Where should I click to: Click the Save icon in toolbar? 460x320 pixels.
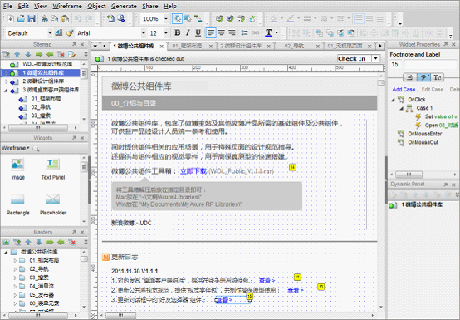coord(32,19)
